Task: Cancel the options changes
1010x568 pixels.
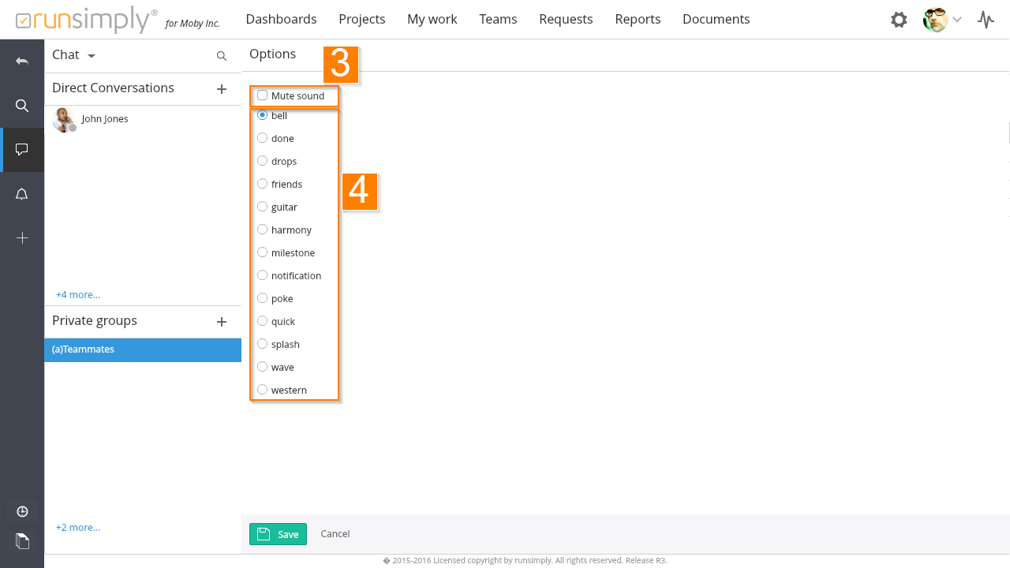Action: (335, 534)
